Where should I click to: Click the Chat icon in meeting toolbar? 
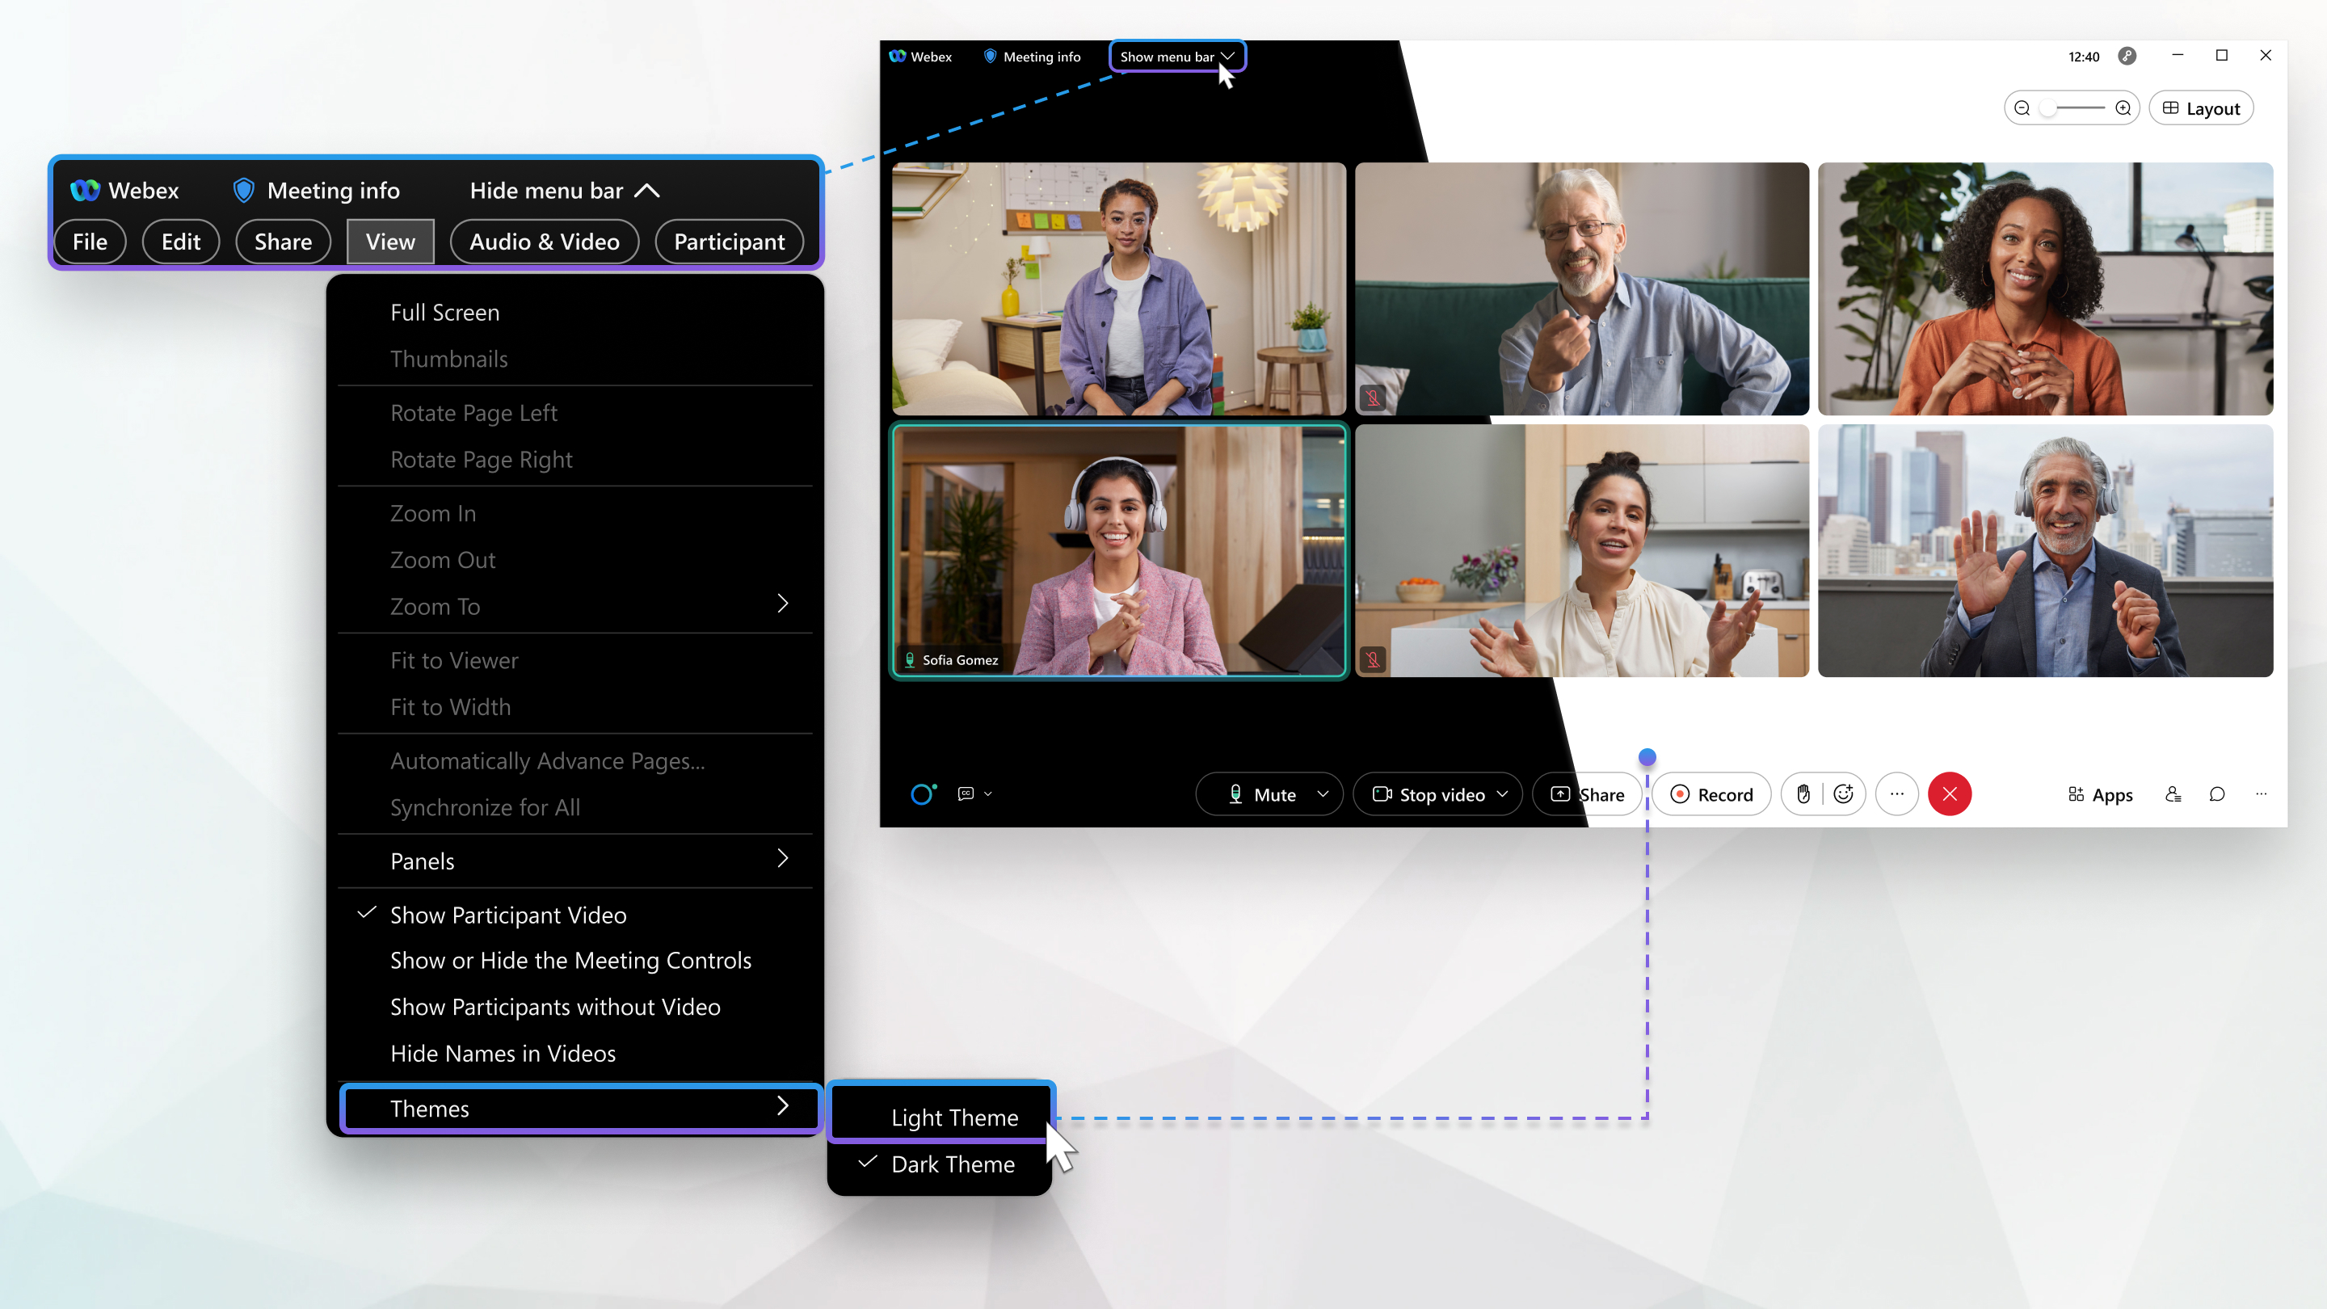(2218, 794)
